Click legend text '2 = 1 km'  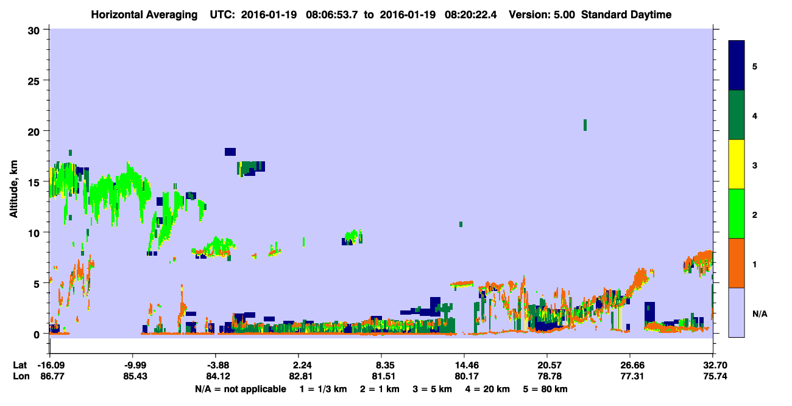click(380, 389)
